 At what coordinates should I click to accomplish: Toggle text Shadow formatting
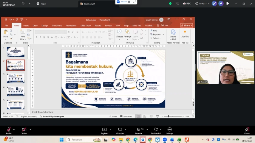pos(48,37)
